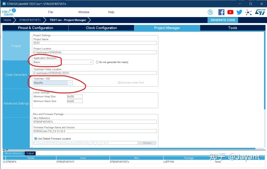Uncheck Use Default Firmware Location
267x169 pixels.
coord(36,139)
